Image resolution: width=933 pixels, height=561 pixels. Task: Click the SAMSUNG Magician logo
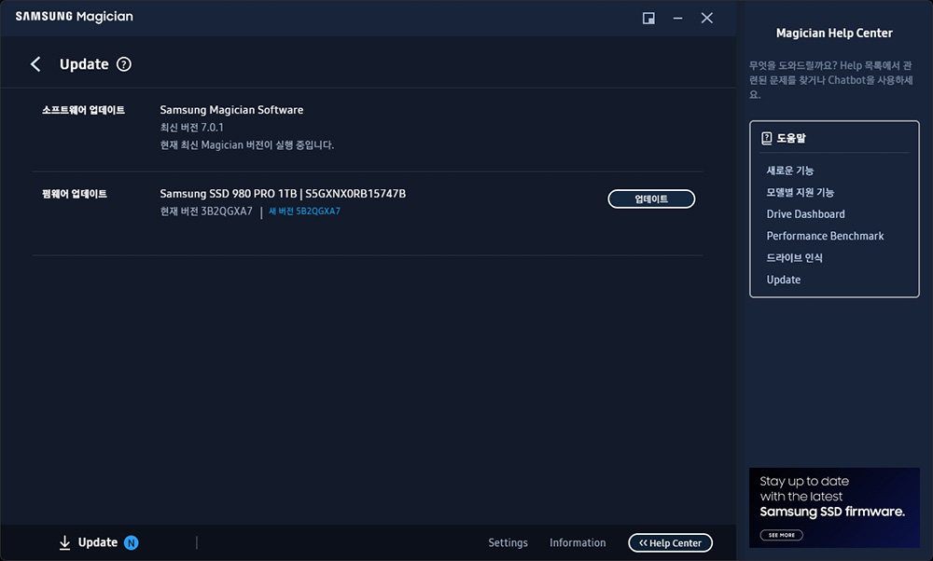coord(75,17)
